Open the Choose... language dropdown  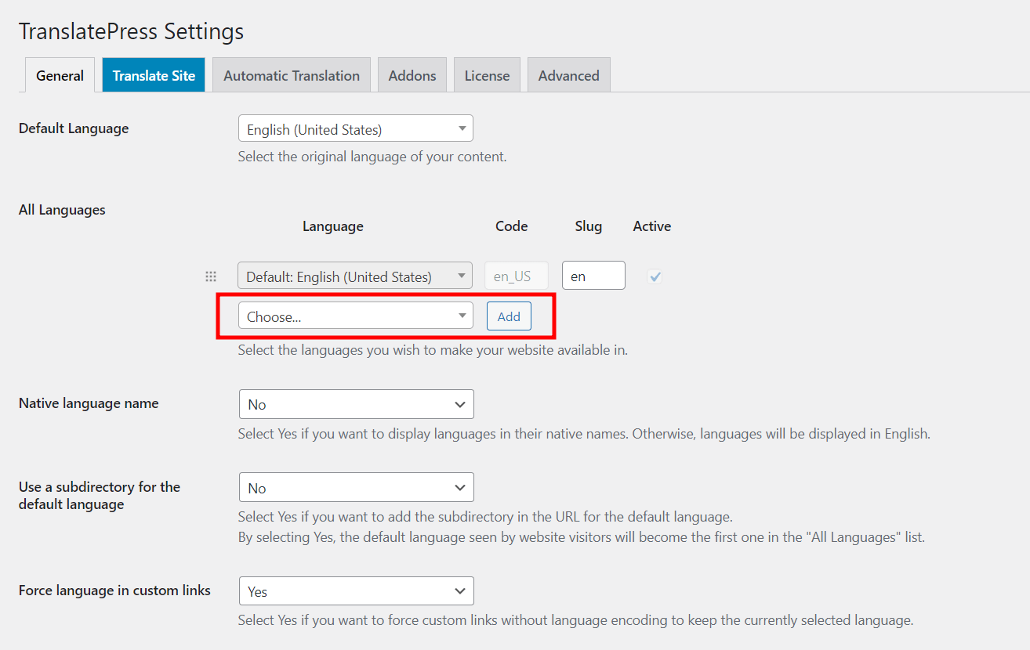pyautogui.click(x=355, y=316)
